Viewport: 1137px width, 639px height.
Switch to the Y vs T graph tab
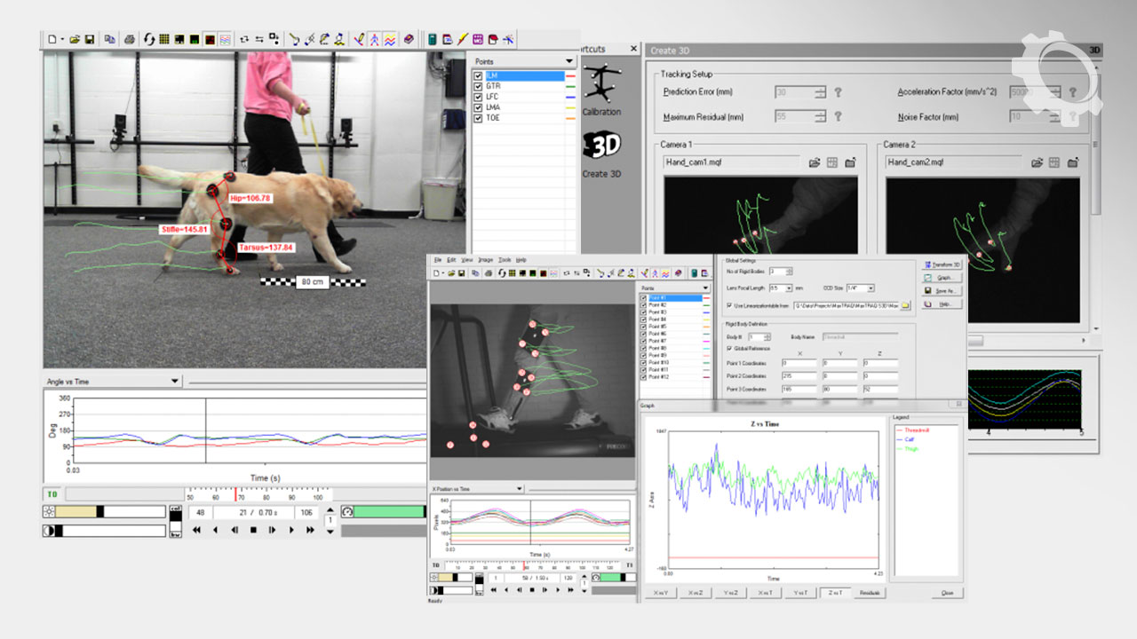(x=802, y=593)
